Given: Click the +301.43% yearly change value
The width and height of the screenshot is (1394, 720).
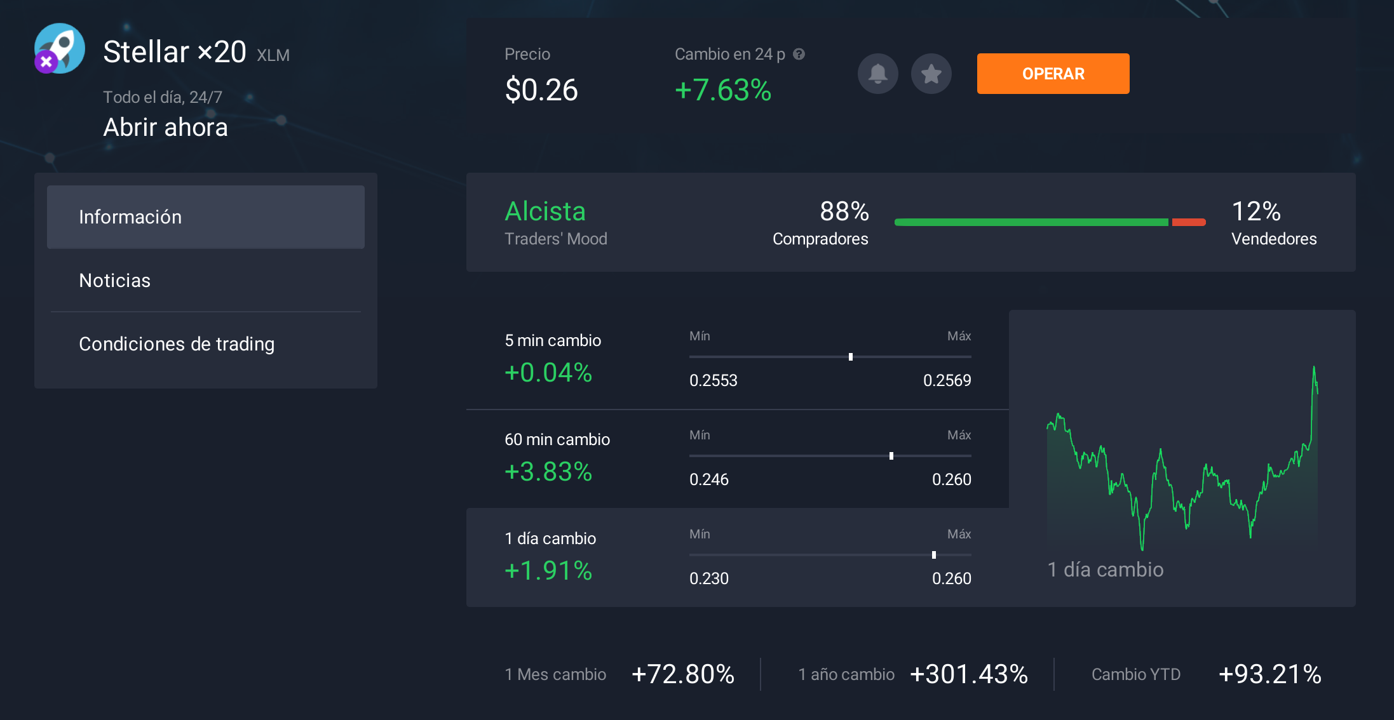Looking at the screenshot, I should (x=969, y=674).
